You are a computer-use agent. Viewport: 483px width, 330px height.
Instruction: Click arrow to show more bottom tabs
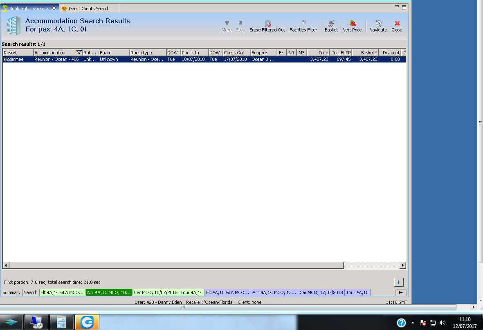pos(401,292)
